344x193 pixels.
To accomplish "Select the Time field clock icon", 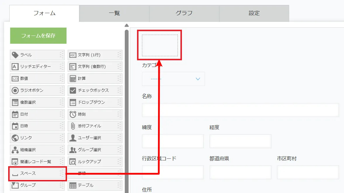I will point(73,114).
